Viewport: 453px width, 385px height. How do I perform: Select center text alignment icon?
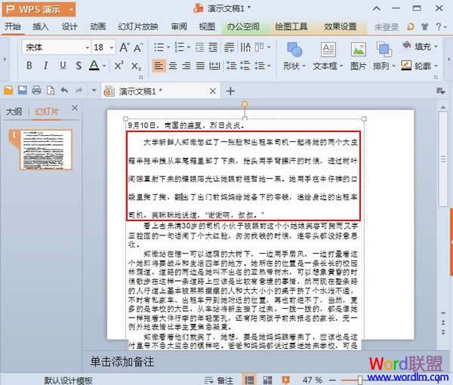[173, 66]
